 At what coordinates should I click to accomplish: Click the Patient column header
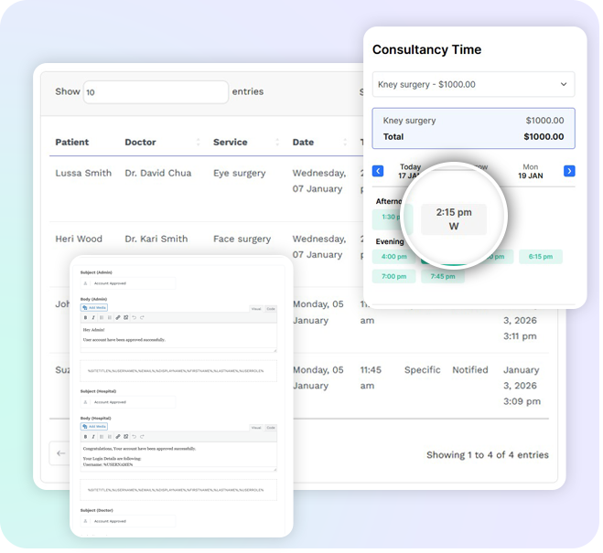72,142
